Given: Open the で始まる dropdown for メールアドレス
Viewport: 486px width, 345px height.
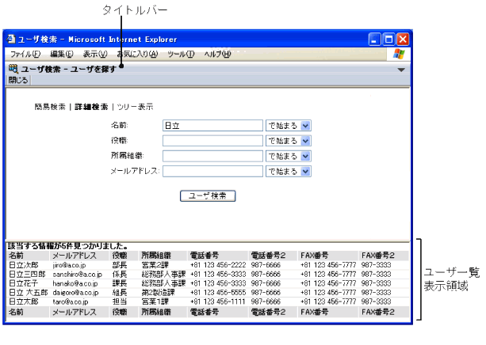Looking at the screenshot, I should 289,171.
